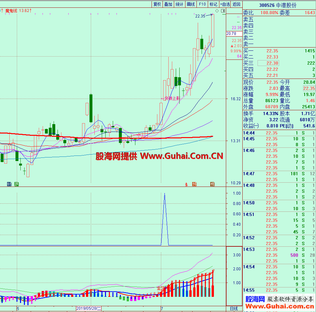Click the 今开 value 20.04
The width and height of the screenshot is (316, 312).
click(x=309, y=82)
